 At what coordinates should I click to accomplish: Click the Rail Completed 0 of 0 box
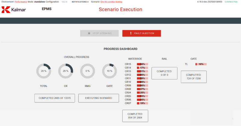pyautogui.click(x=164, y=73)
